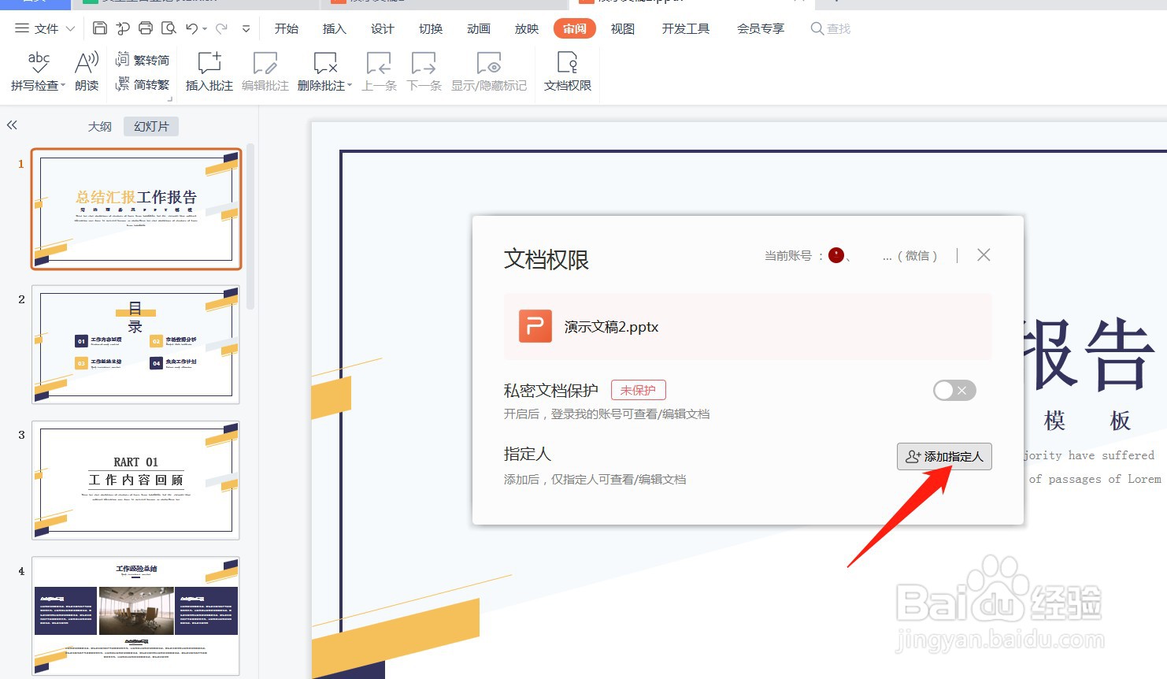The image size is (1167, 679).
Task: Enable the 私密文档保护 toggle switch
Action: [954, 390]
